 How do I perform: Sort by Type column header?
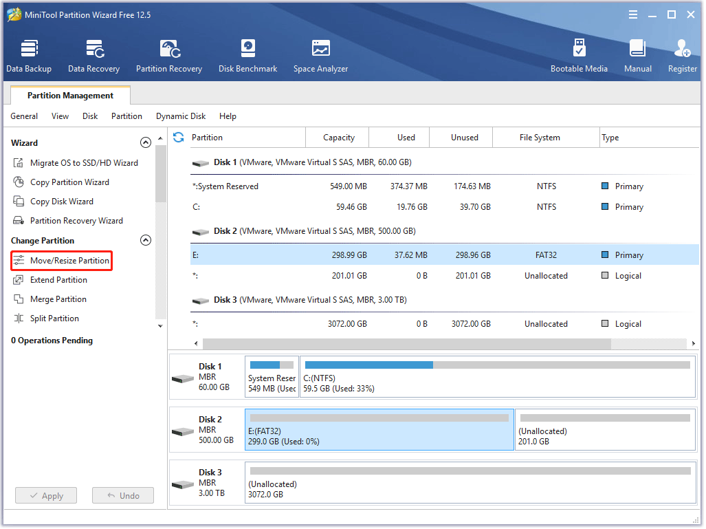(x=650, y=138)
